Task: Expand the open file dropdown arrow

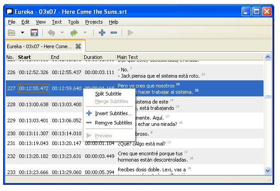Action: pos(22,33)
